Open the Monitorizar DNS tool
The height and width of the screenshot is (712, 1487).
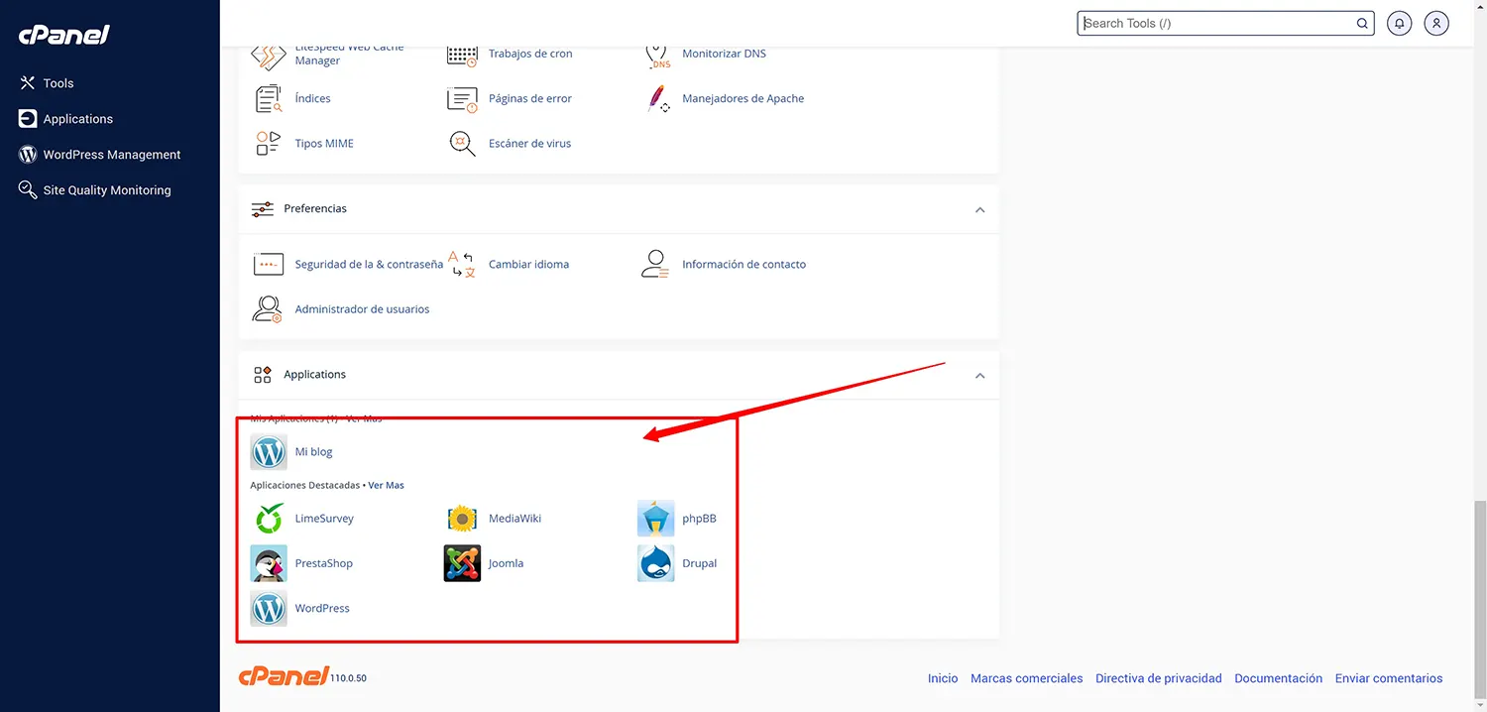(724, 54)
